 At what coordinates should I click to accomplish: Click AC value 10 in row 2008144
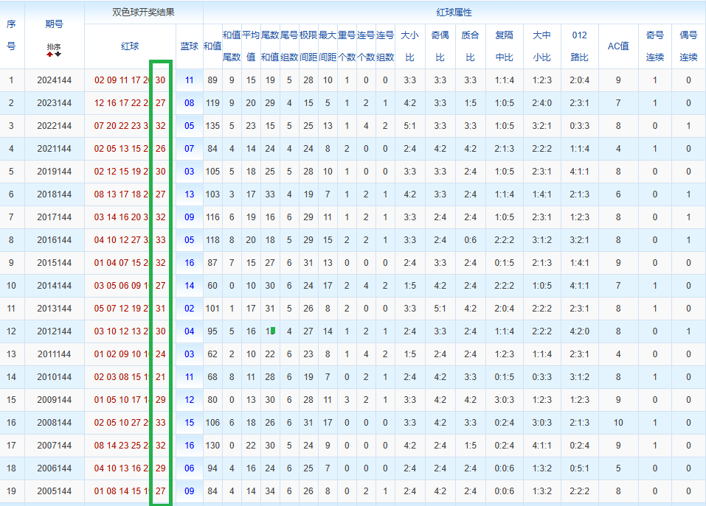tap(618, 423)
